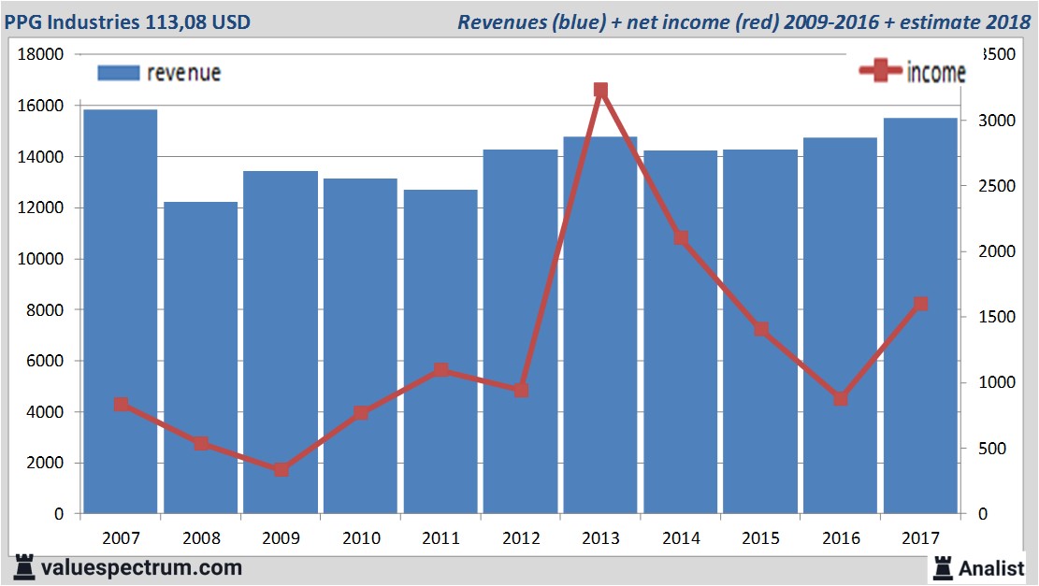Click the 12000 left axis label
Screen dimensions: 1039x586
pos(40,207)
